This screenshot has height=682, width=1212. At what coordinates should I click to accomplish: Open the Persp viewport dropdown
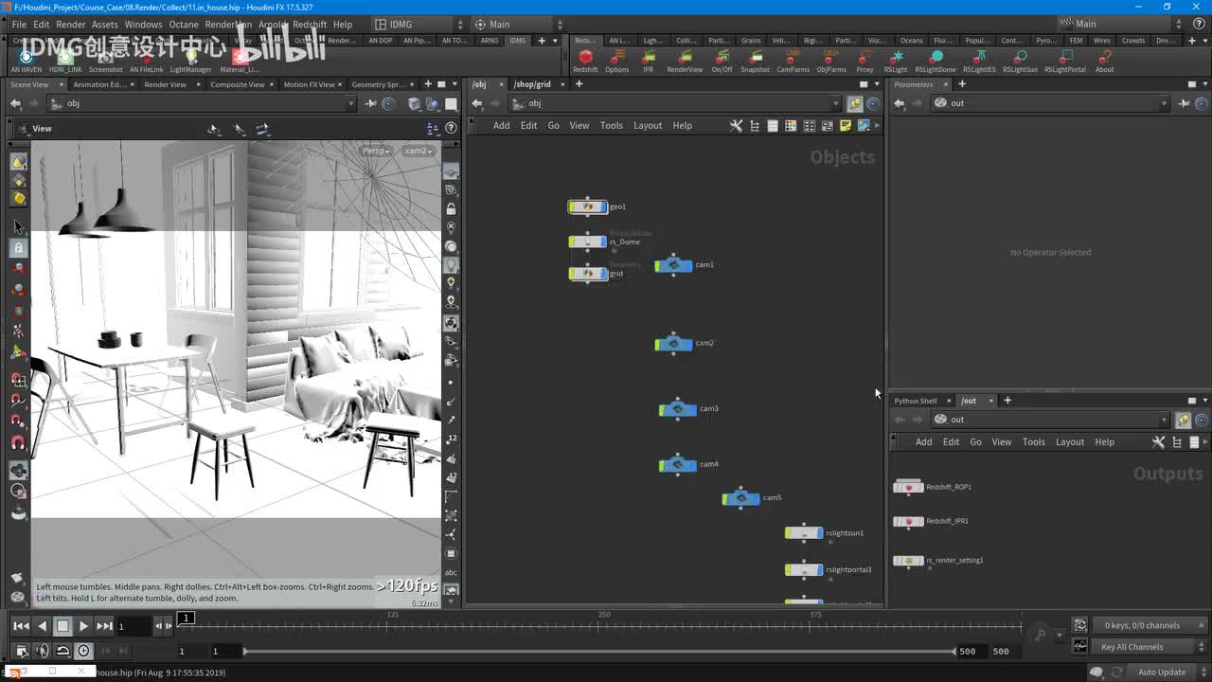coord(376,151)
